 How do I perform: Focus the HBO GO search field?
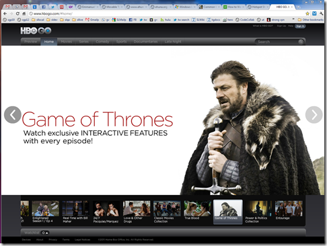click(277, 42)
